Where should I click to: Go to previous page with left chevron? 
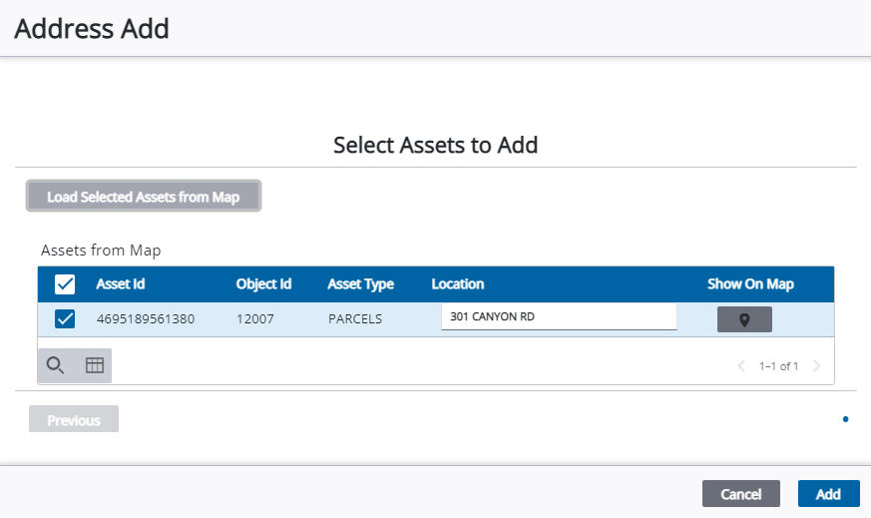click(741, 366)
